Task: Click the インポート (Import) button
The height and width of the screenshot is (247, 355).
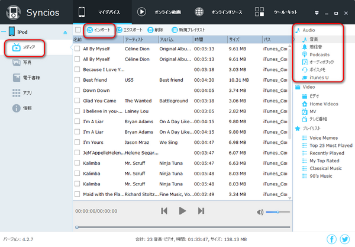Action: [x=99, y=30]
